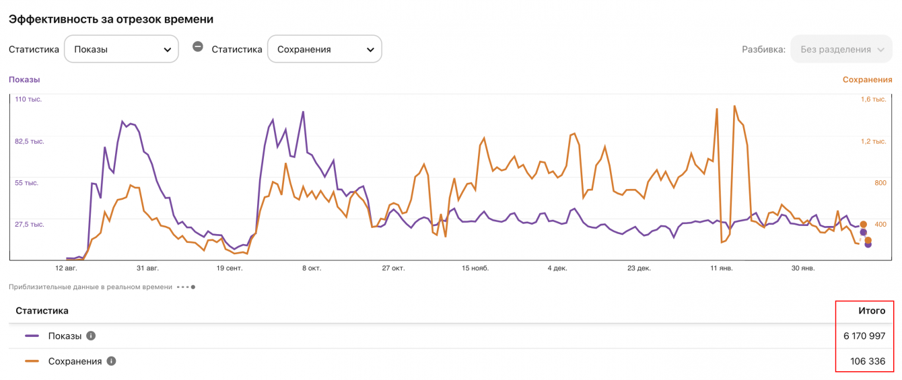
Task: Click purple line swatch in Показы row
Action: [x=32, y=336]
